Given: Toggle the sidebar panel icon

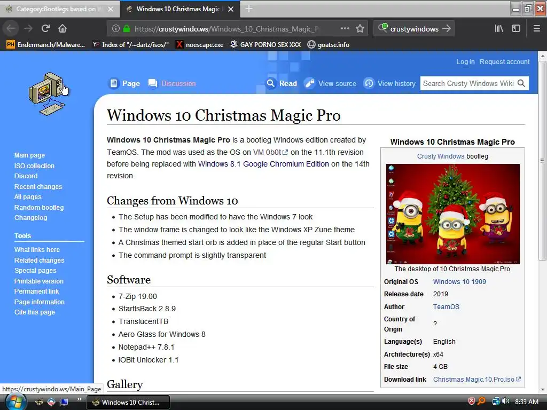Looking at the screenshot, I should tap(516, 29).
